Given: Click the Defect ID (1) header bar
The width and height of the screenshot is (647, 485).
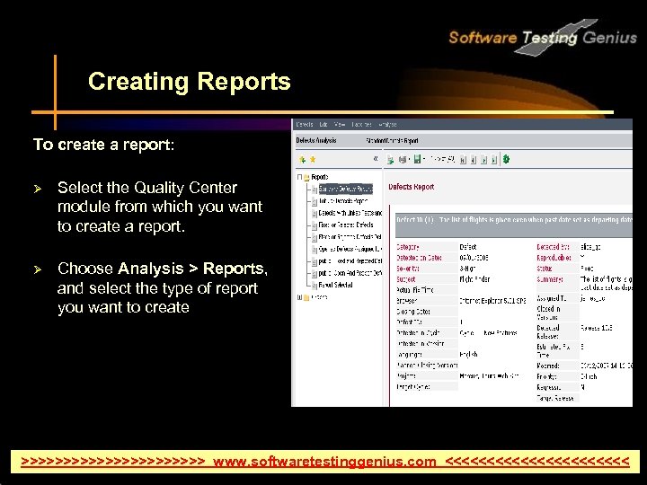Looking at the screenshot, I should pos(514,224).
